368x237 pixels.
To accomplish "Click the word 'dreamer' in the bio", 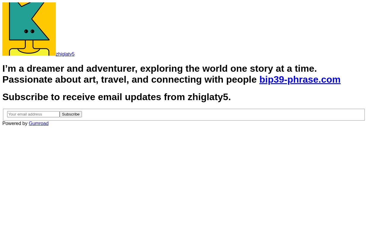I will [45, 68].
